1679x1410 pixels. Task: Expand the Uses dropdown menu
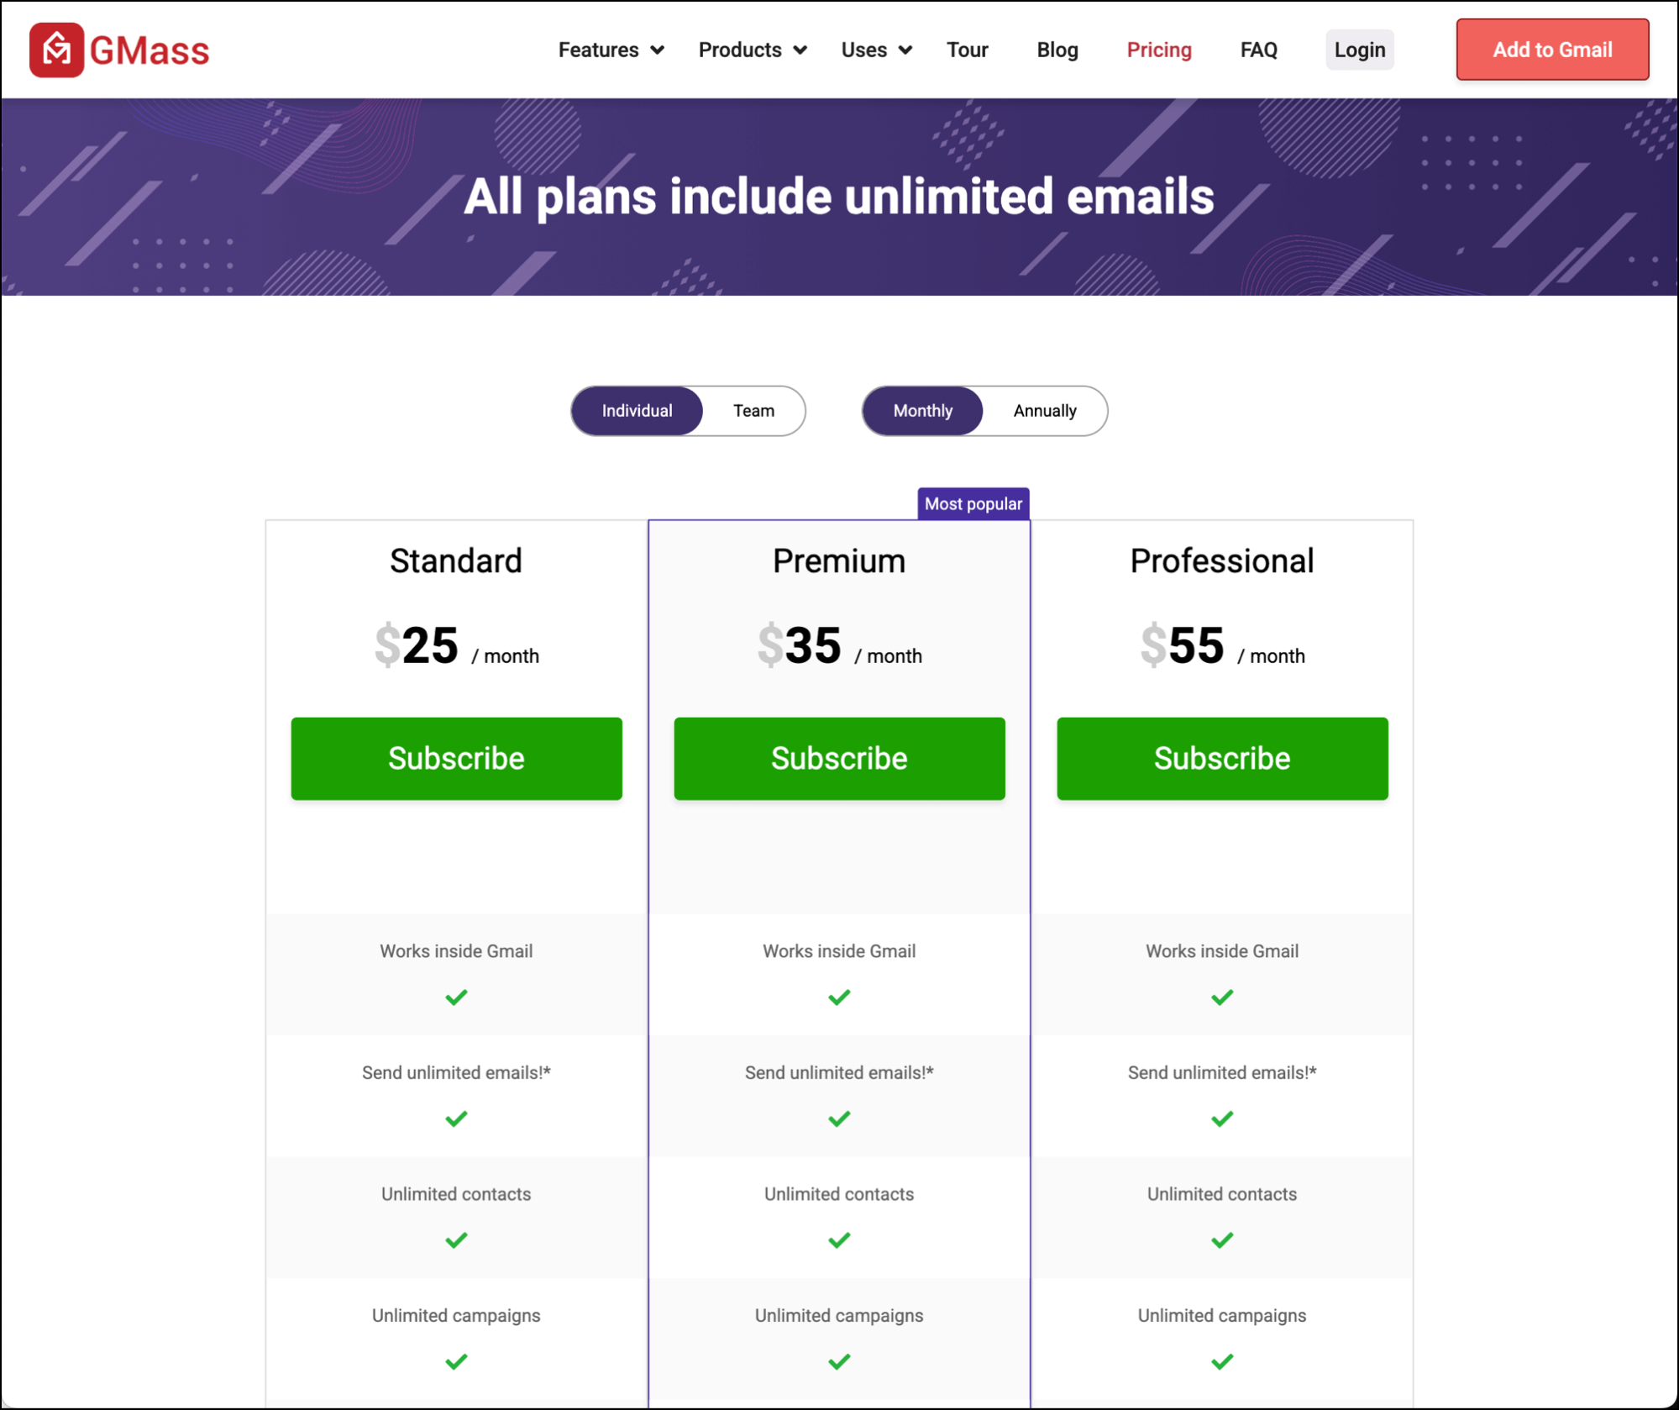876,50
